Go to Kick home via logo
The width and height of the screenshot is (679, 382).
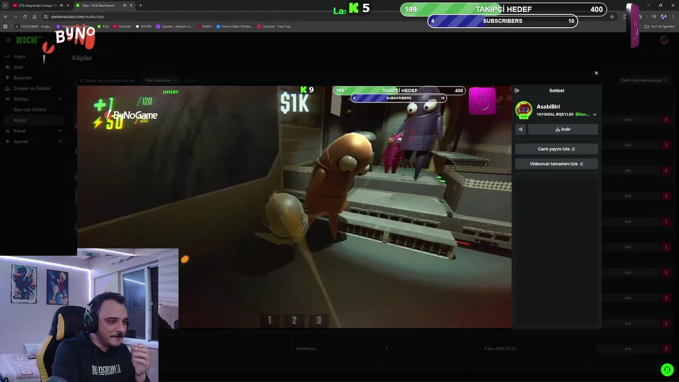pos(28,40)
